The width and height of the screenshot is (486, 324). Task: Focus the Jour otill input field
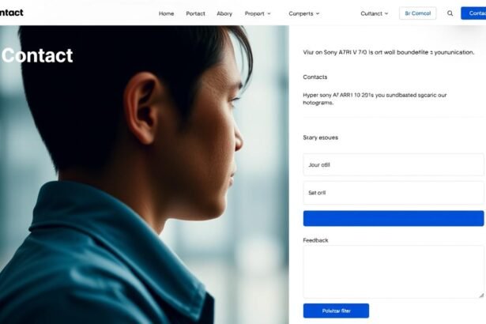pyautogui.click(x=394, y=164)
